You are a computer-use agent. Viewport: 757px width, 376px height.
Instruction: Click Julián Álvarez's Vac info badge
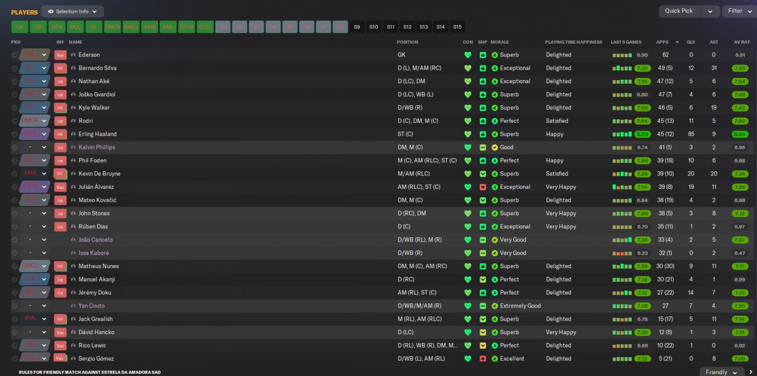[60, 187]
